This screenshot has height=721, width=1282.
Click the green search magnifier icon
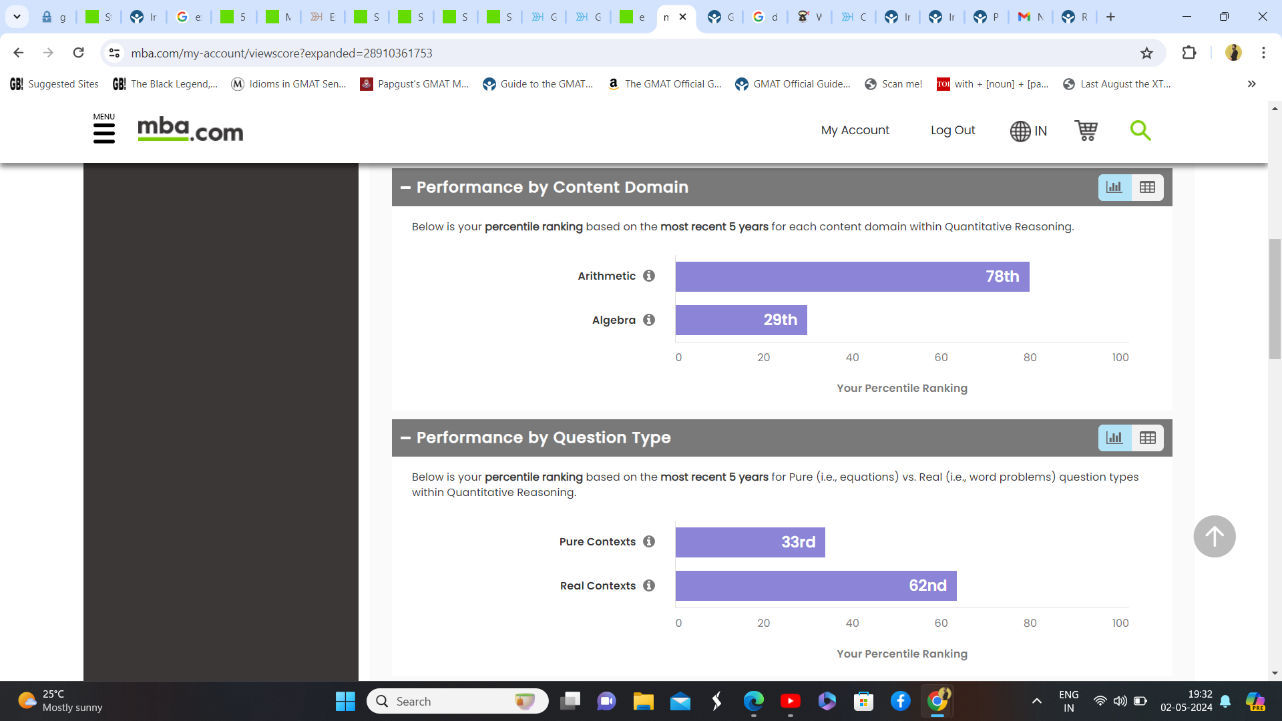[x=1140, y=130]
